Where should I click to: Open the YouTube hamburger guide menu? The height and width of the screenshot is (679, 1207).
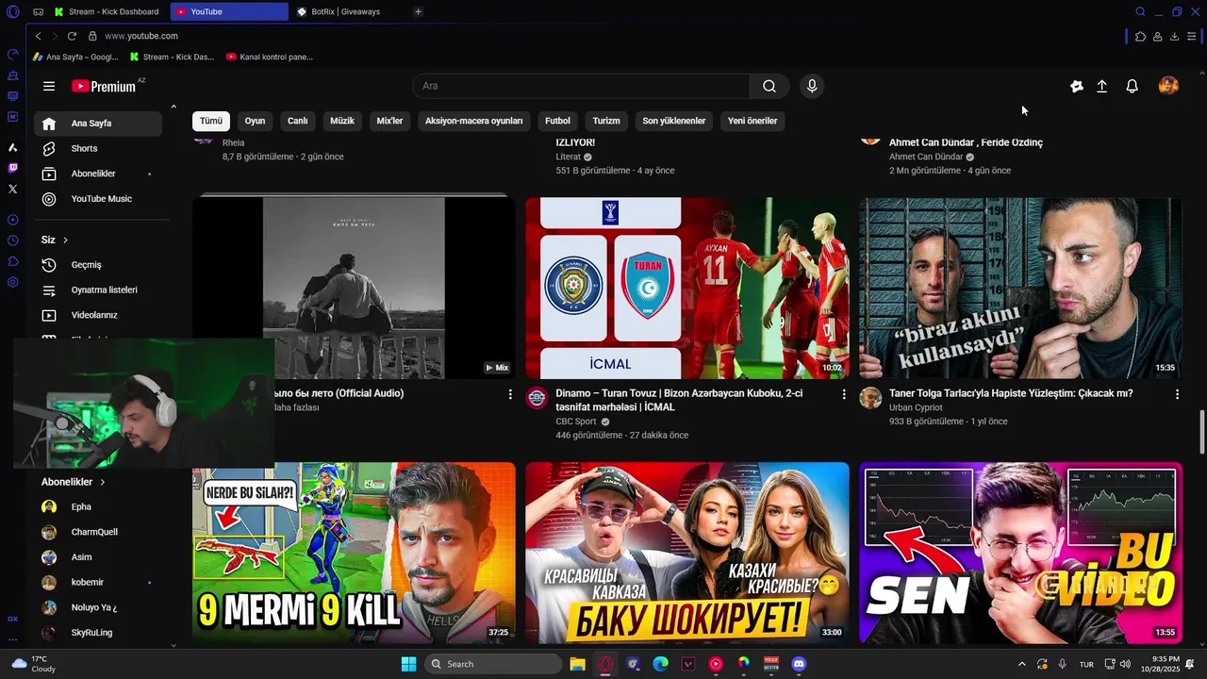[x=49, y=86]
